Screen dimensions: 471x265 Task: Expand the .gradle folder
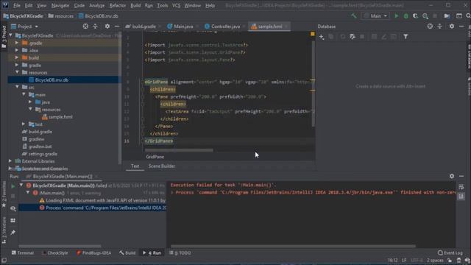coord(17,43)
